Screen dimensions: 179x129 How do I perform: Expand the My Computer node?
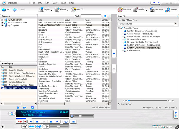(2, 25)
